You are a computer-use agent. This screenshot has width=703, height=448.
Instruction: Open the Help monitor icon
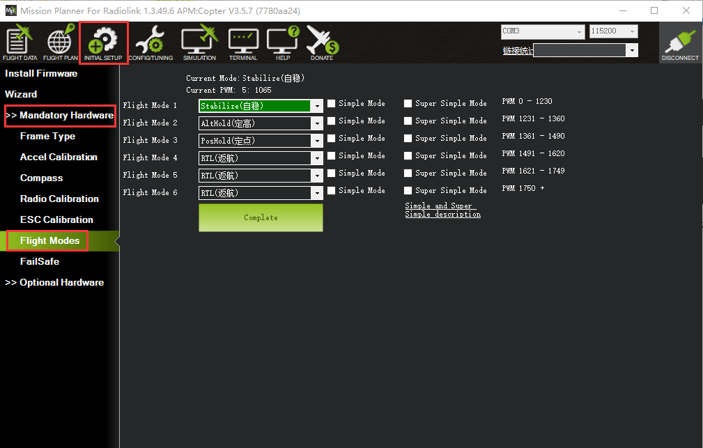[x=282, y=42]
